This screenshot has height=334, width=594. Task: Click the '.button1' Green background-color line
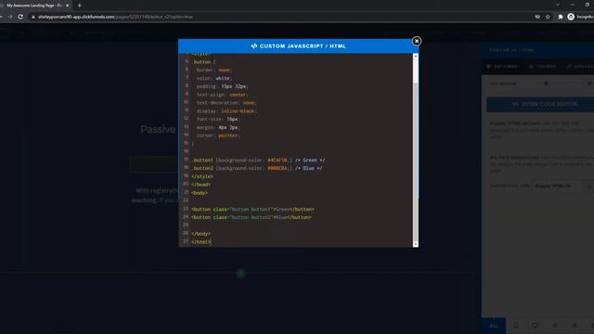point(258,161)
